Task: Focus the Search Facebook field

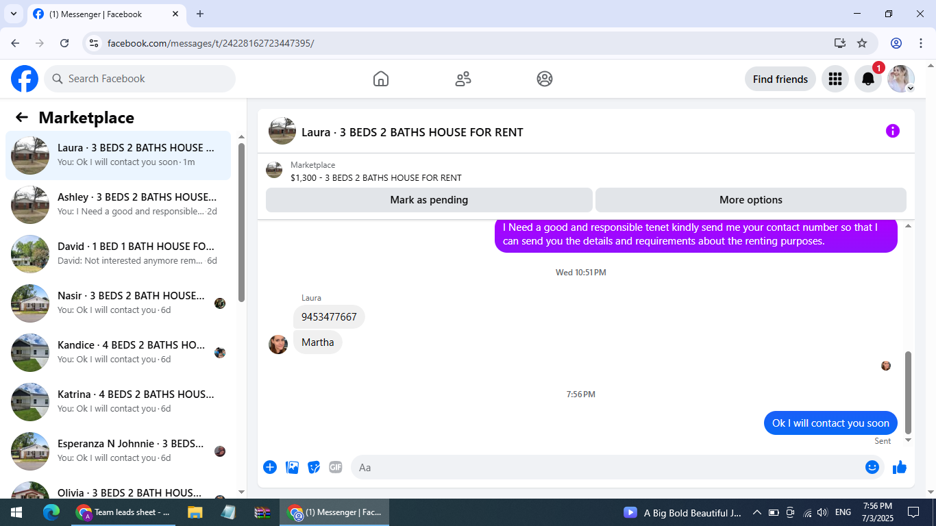Action: pos(140,79)
